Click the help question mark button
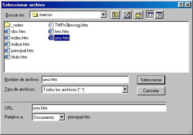 click(x=181, y=5)
